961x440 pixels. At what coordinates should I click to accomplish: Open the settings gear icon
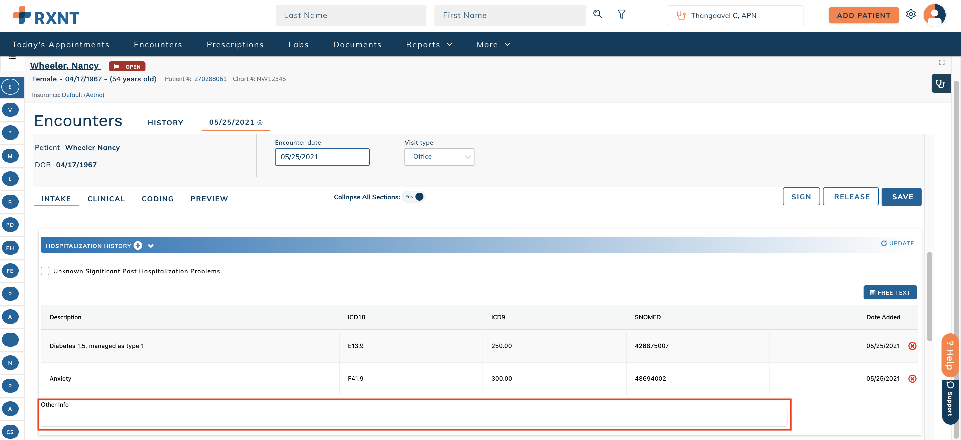point(911,15)
